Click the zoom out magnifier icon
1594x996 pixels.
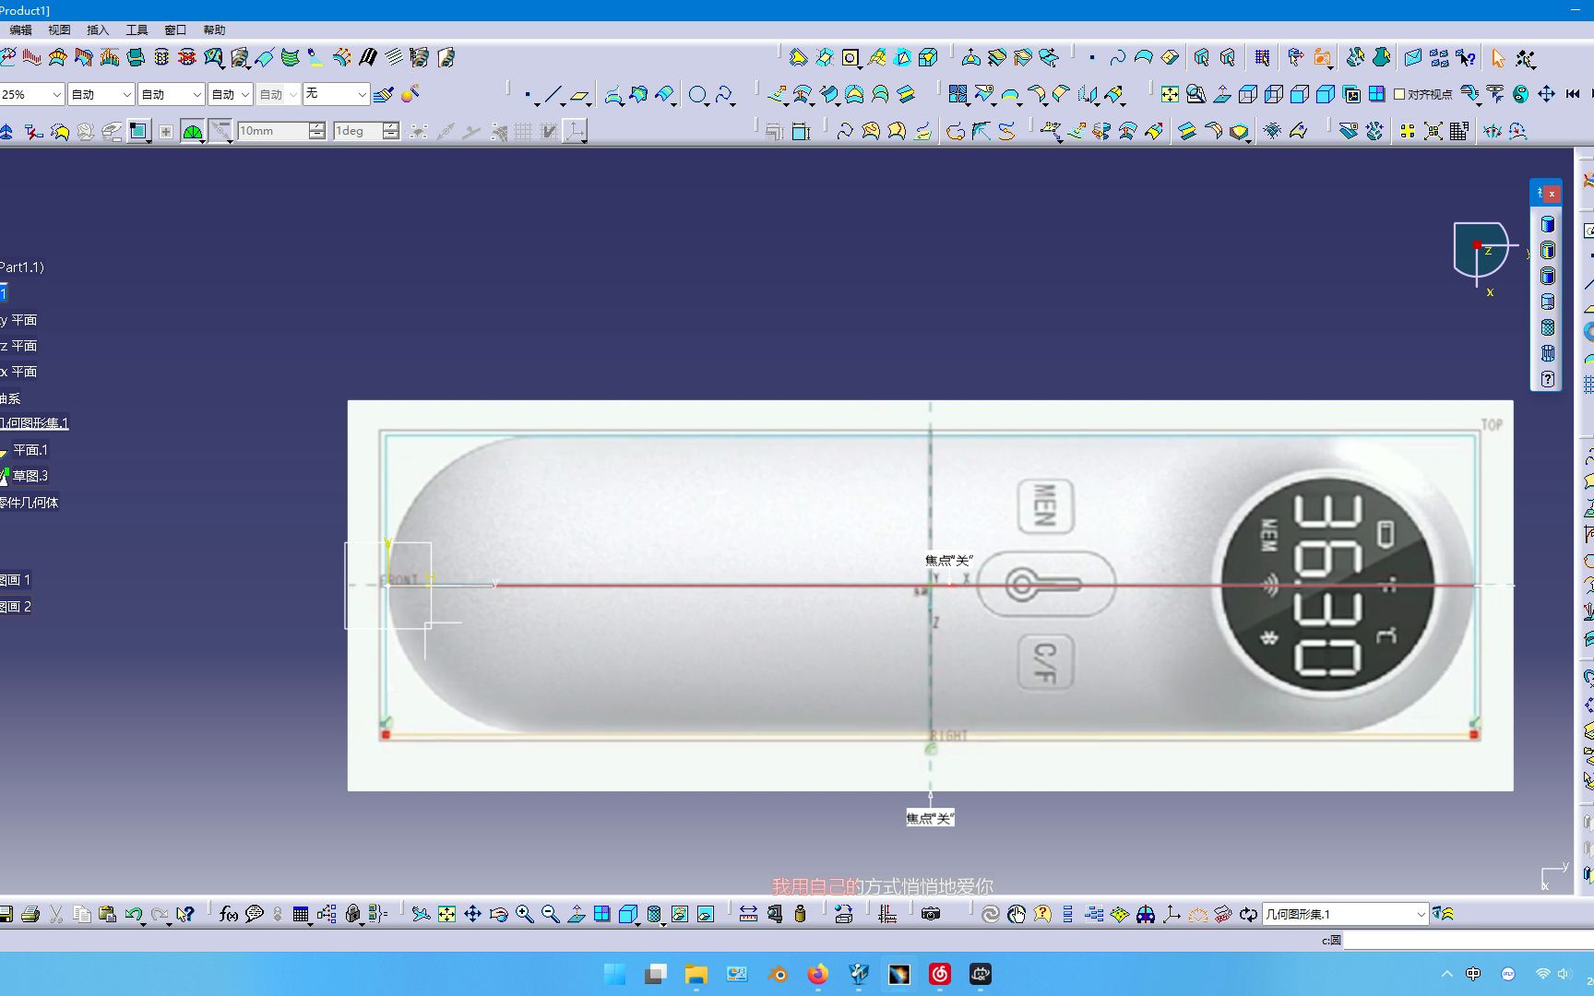click(551, 914)
